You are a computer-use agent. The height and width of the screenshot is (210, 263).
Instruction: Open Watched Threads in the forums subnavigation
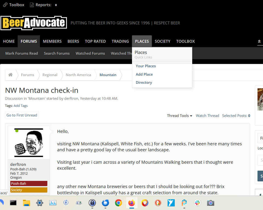tap(121, 54)
